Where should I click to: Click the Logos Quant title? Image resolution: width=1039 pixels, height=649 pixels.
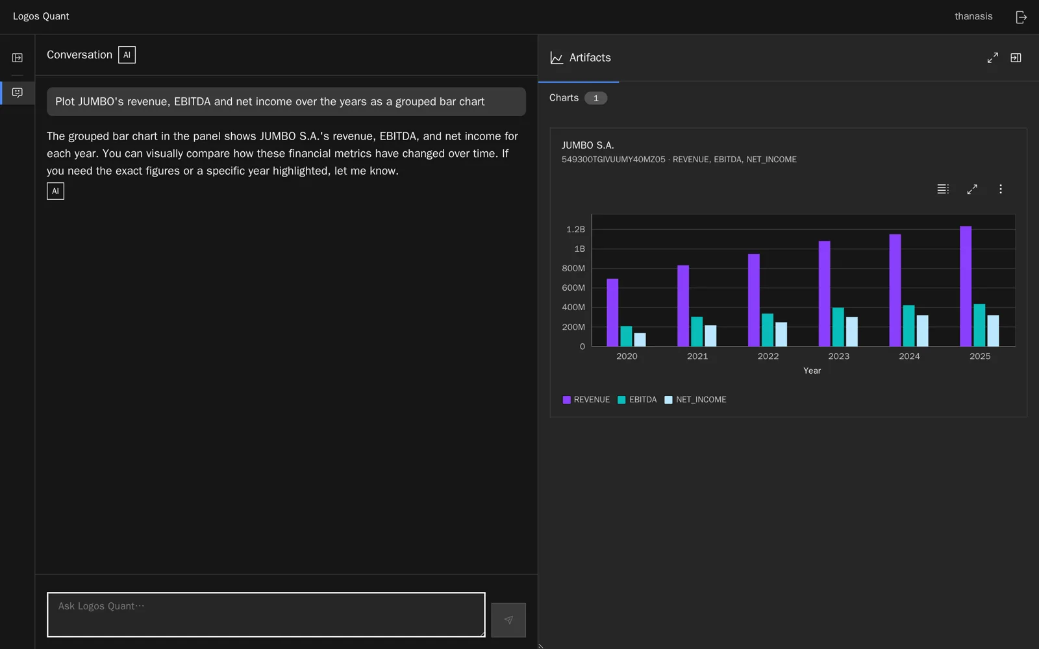pos(41,17)
